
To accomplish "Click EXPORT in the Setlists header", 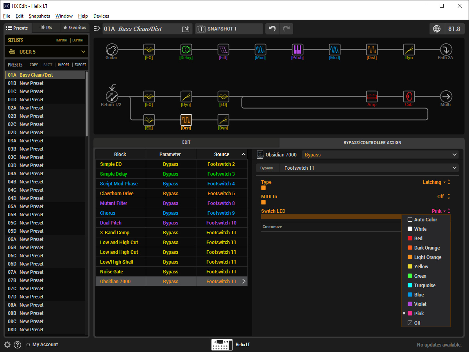I will 78,40.
